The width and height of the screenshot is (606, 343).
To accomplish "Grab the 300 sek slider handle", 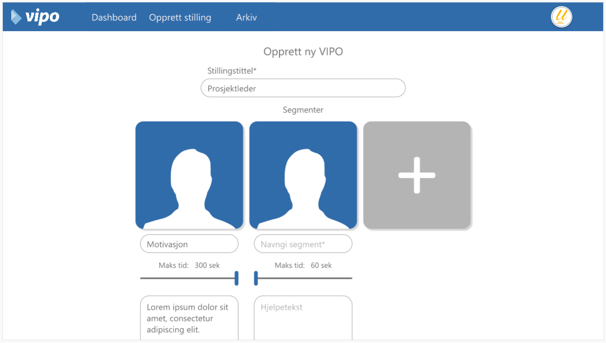I will (x=236, y=278).
